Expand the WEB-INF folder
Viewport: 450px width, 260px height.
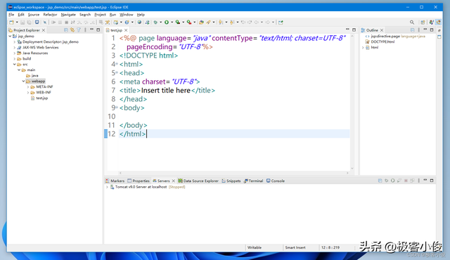tap(28, 93)
